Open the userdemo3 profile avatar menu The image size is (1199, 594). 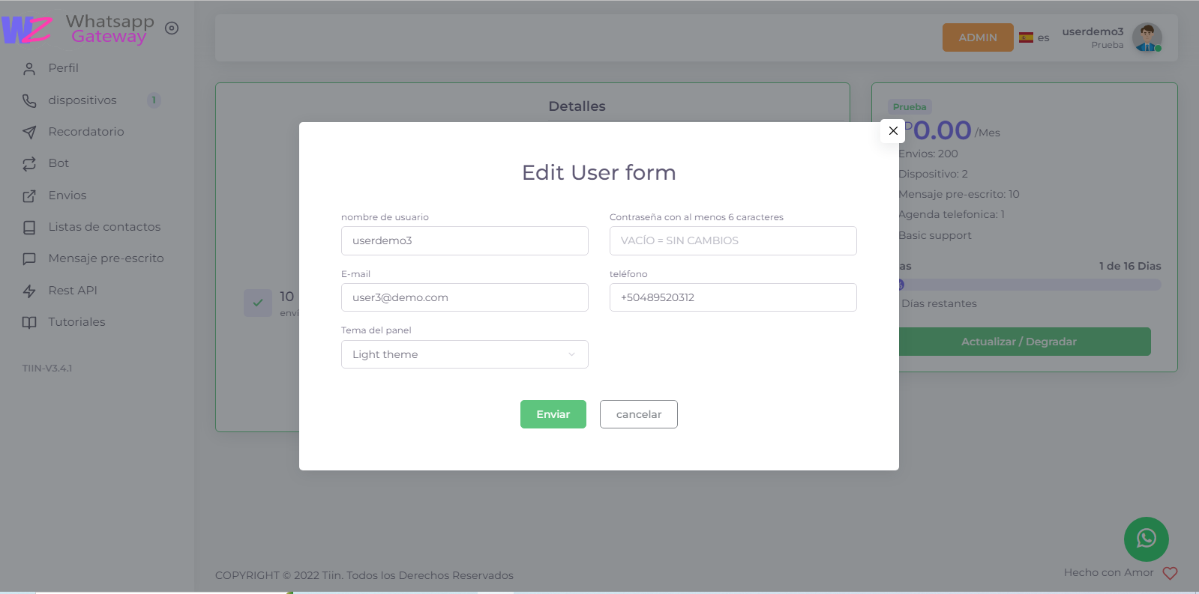pyautogui.click(x=1147, y=37)
